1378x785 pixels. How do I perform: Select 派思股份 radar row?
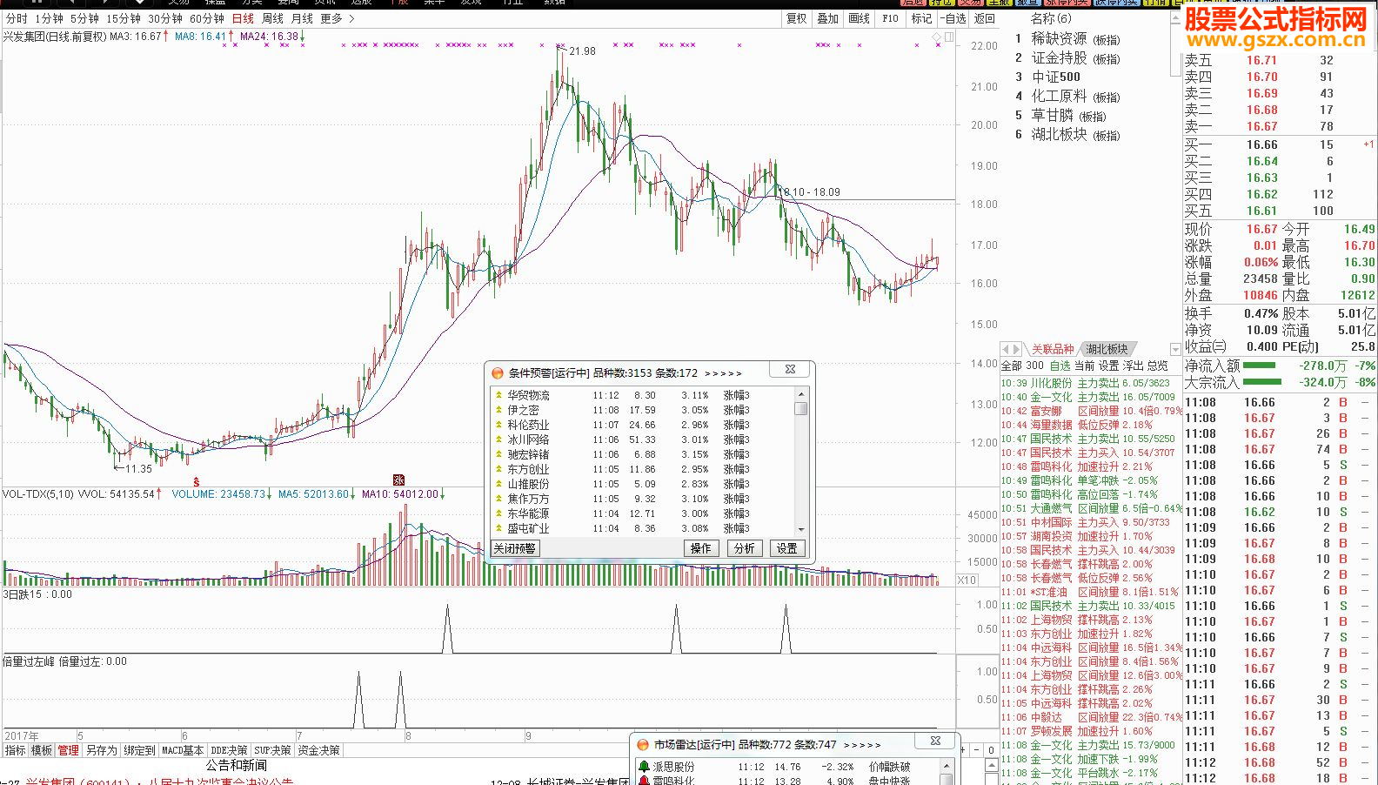coord(787,767)
